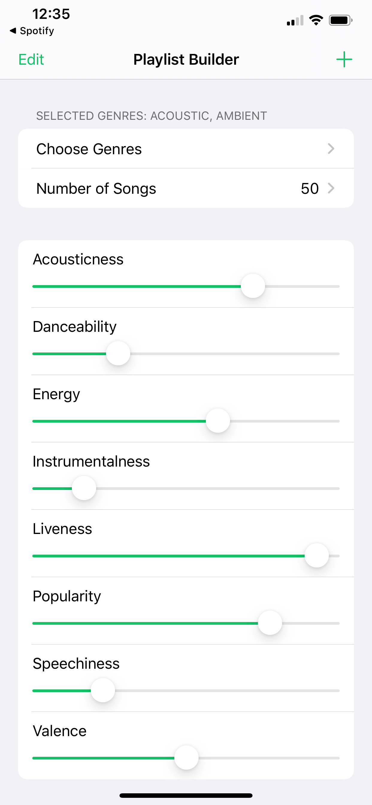Tap the battery indicator icon

click(340, 20)
